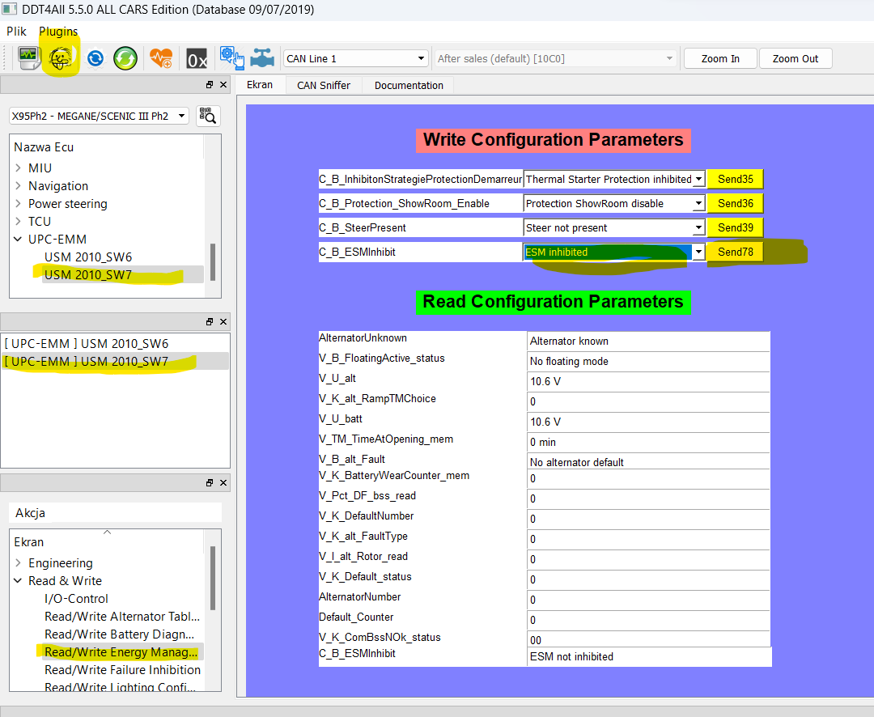This screenshot has width=874, height=717.
Task: Open the 0x hex command icon
Action: point(197,59)
